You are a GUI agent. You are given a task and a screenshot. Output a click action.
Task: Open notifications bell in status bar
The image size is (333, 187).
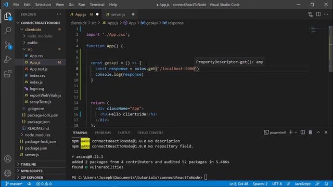click(326, 184)
